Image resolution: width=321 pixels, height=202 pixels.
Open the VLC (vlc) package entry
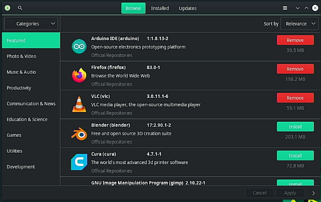pyautogui.click(x=190, y=105)
